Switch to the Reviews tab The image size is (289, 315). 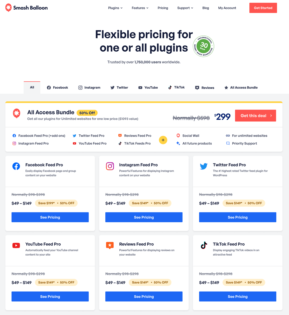pos(205,87)
